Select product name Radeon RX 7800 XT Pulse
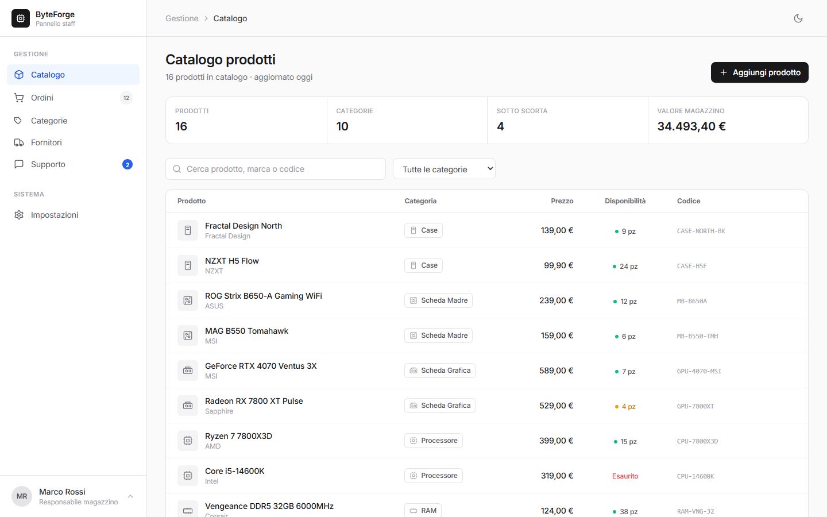 254,401
